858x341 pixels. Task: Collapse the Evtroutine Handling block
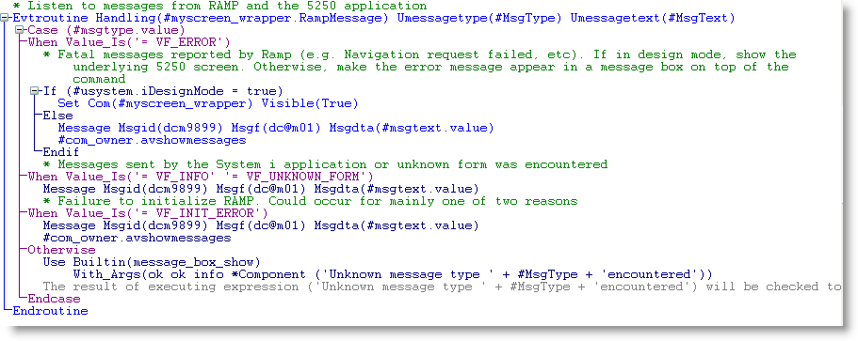click(5, 19)
